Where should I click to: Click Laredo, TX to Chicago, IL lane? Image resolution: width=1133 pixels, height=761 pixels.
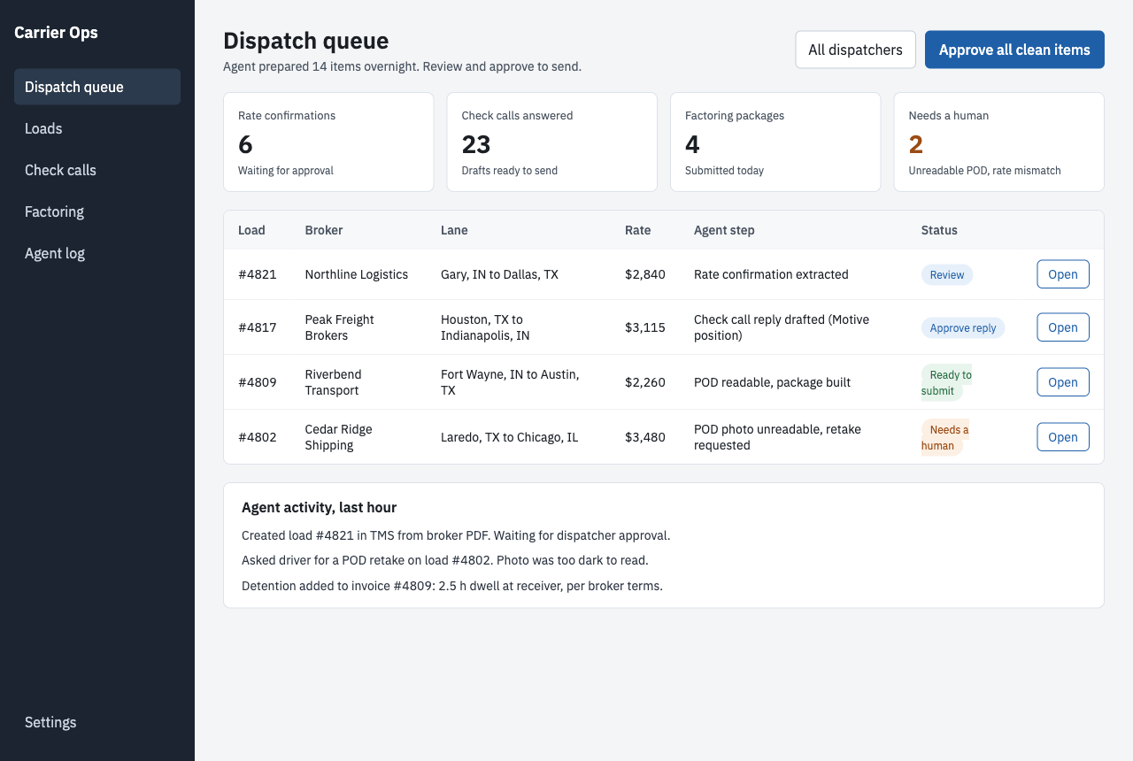(x=509, y=437)
